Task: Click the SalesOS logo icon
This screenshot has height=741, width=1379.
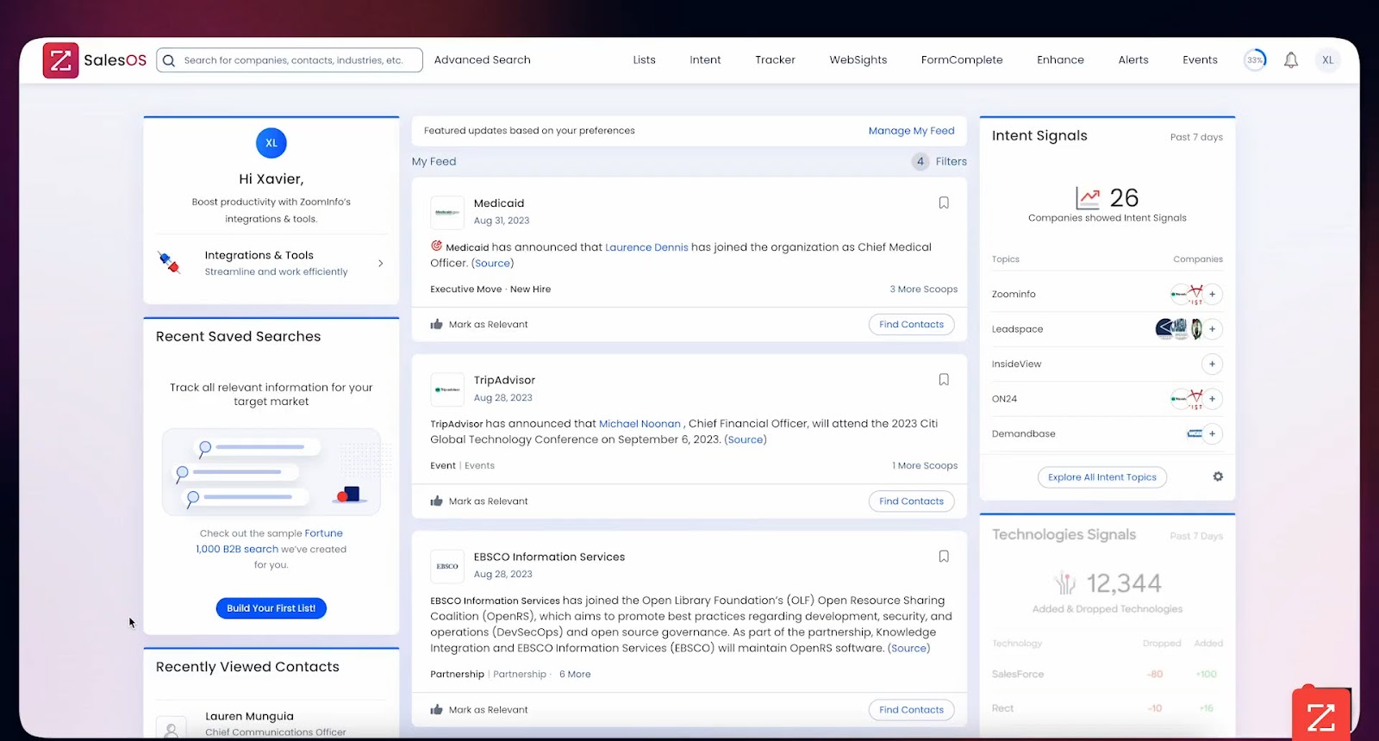Action: point(60,60)
